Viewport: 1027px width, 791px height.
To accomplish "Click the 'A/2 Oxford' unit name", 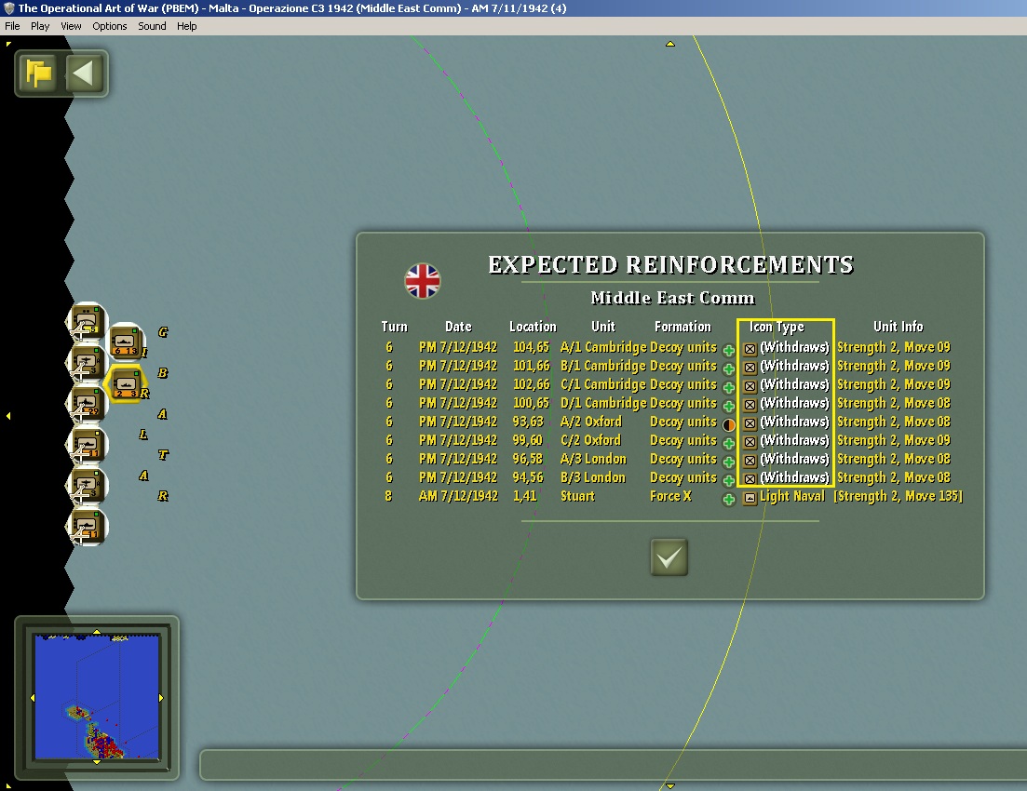I will click(x=591, y=422).
